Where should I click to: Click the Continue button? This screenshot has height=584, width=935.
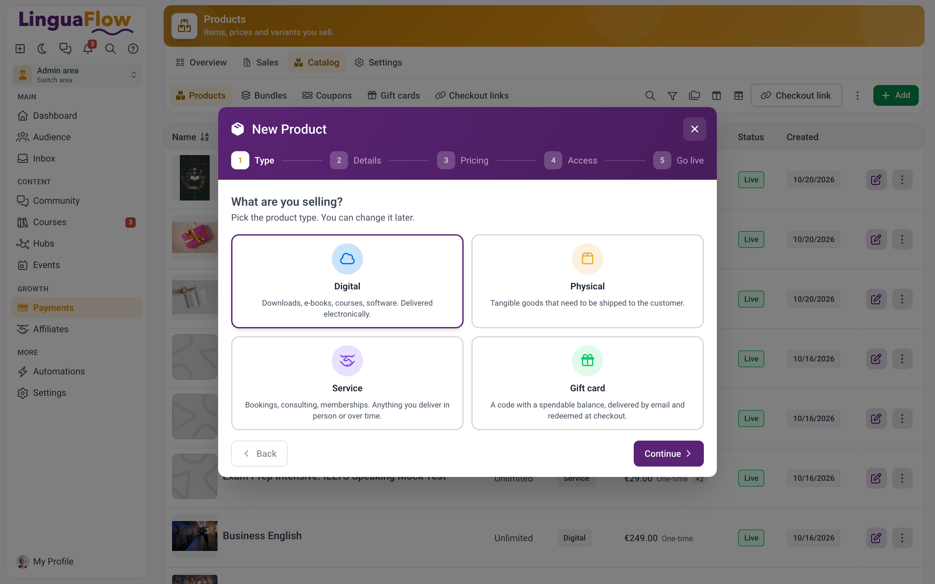[668, 454]
